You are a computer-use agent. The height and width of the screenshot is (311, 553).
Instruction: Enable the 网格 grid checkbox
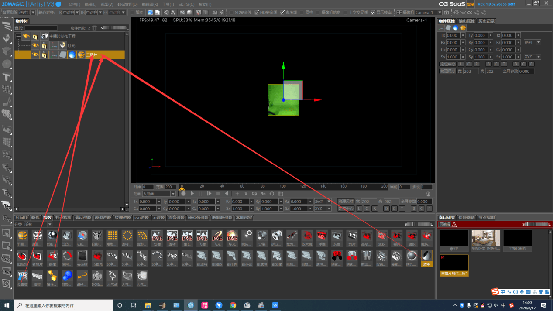tap(302, 13)
